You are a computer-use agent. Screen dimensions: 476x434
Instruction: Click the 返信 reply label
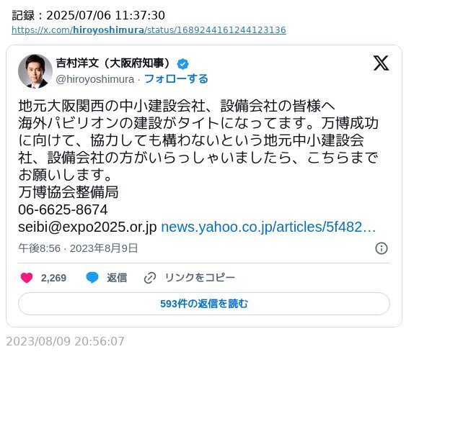coord(117,278)
